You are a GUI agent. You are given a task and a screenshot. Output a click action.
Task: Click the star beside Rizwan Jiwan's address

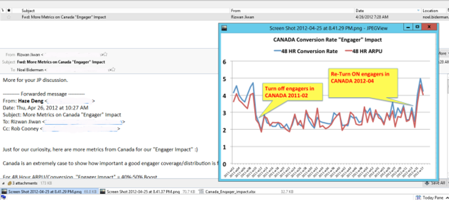coord(105,54)
